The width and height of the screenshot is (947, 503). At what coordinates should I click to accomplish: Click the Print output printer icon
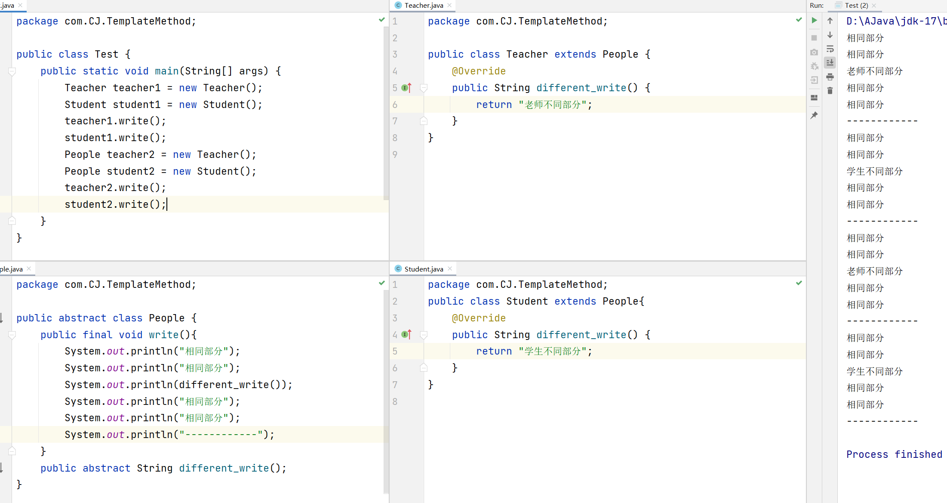click(x=830, y=77)
